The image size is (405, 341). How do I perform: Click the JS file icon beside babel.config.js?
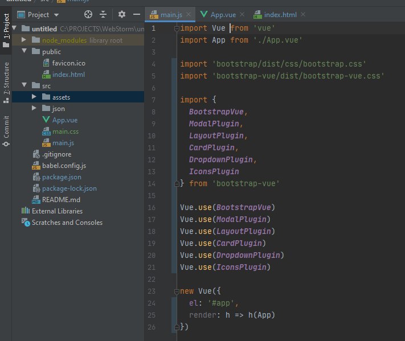point(36,166)
